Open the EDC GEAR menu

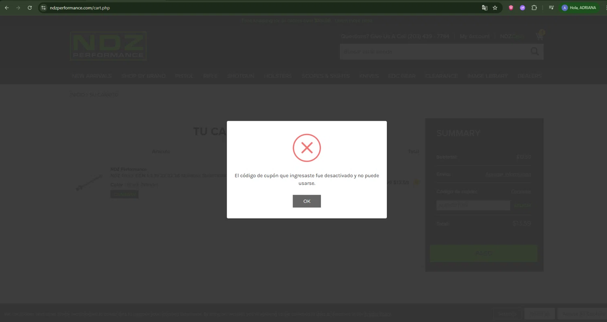[x=402, y=76]
